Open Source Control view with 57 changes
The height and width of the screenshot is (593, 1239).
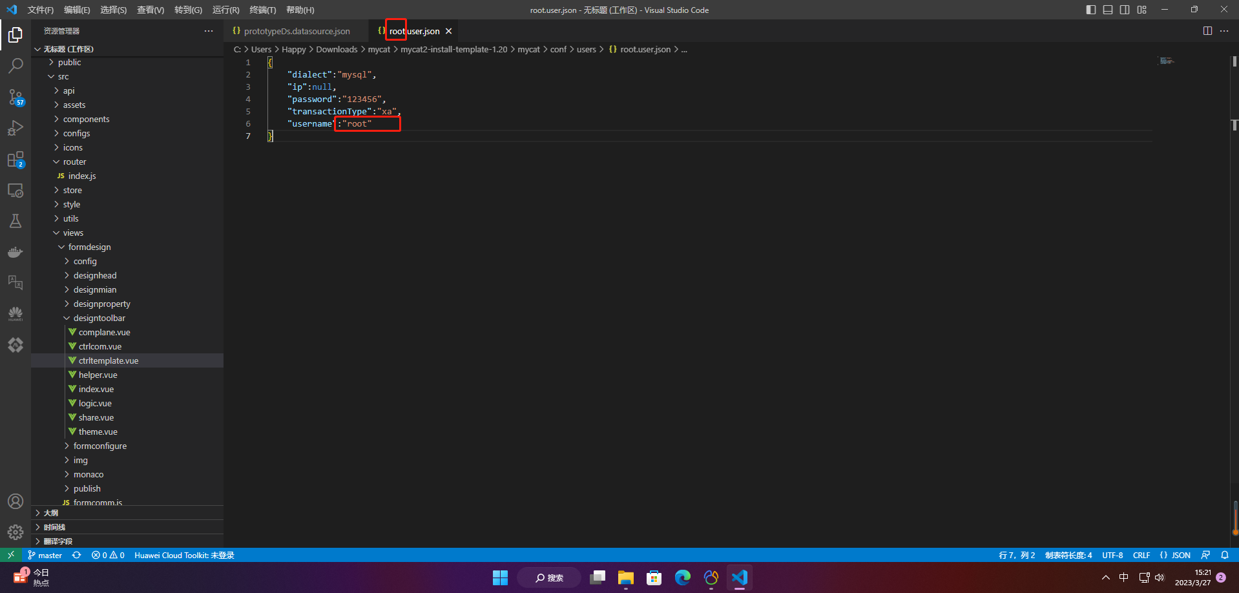pyautogui.click(x=16, y=97)
